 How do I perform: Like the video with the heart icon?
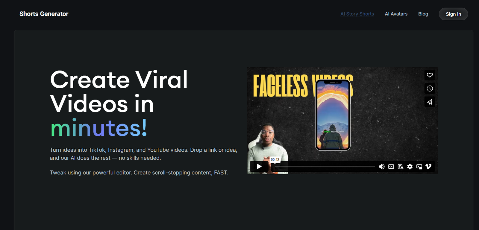coord(430,75)
